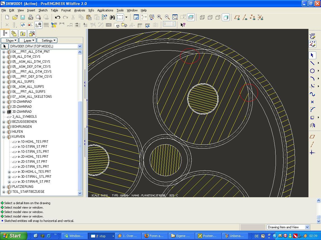
Task: Open the Show dropdown
Action: tap(10, 40)
